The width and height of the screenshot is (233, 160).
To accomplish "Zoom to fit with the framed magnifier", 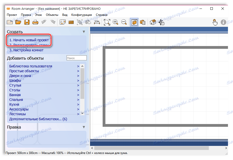I will pos(107,22).
